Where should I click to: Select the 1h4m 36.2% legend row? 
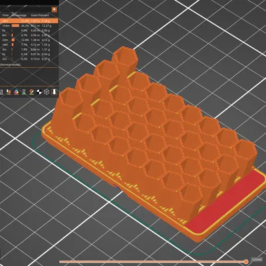(x=29, y=26)
